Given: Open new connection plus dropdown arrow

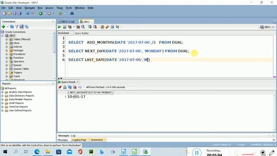Looking at the screenshot, I should [8, 27].
